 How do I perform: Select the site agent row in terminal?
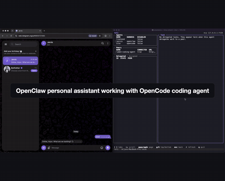coord(135,43)
